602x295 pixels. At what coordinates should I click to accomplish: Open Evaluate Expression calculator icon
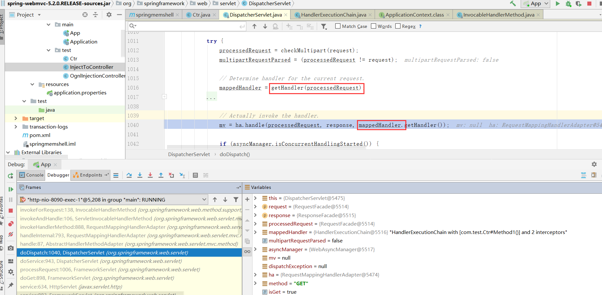195,175
